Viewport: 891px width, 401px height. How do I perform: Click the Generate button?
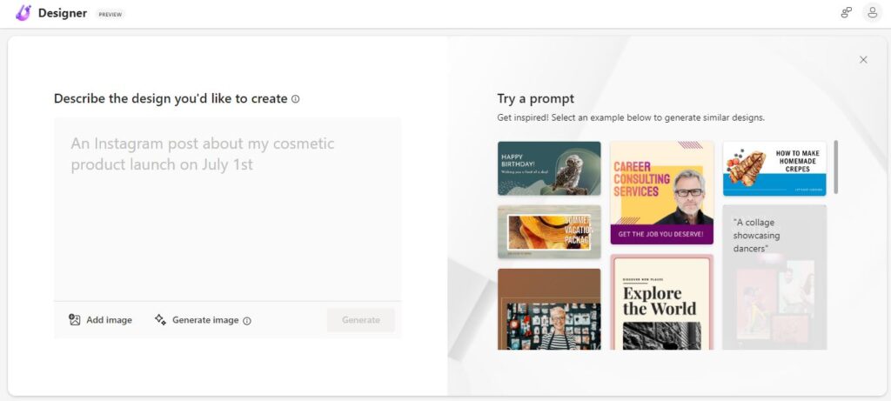[361, 320]
